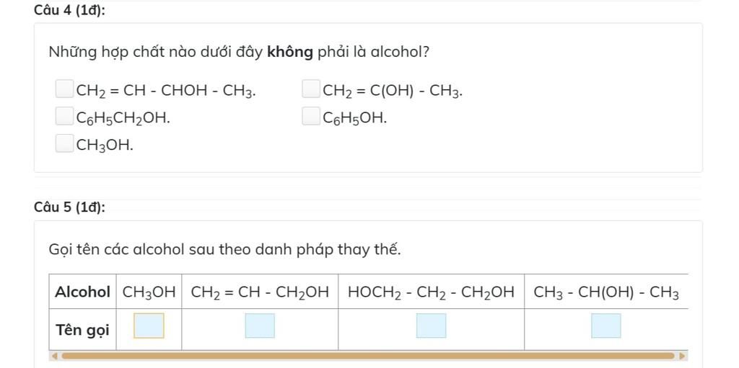The image size is (739, 368).
Task: Focus the name field under CH3OH column
Action: (x=149, y=326)
